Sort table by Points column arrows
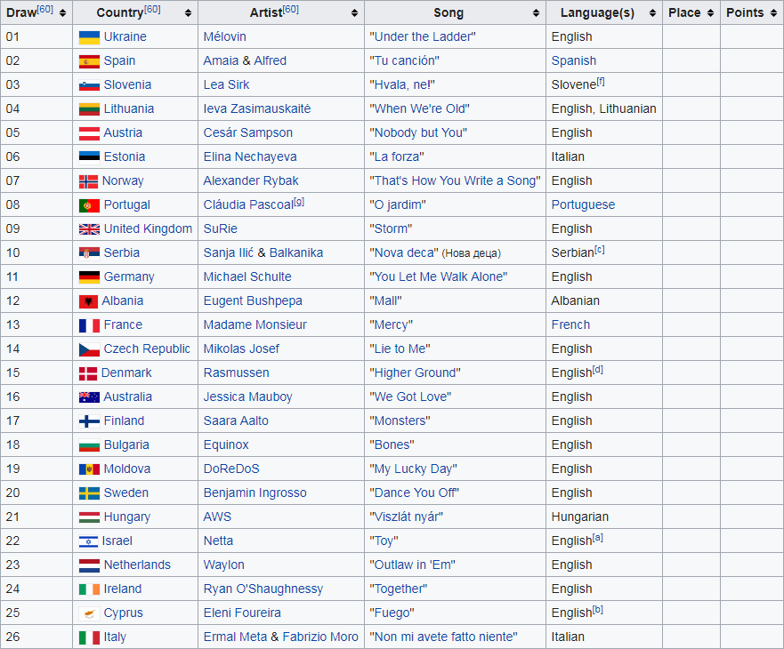This screenshot has width=784, height=649. click(773, 13)
